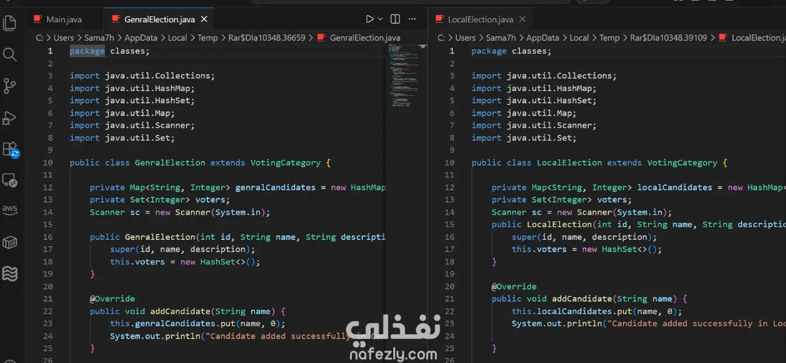Split the editor to the right
This screenshot has height=363, width=786.
(x=395, y=19)
